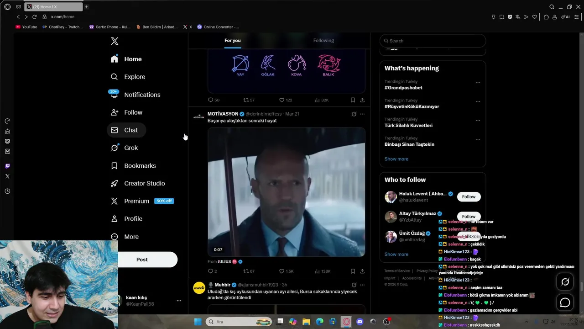Click the x.com/home address bar
Viewport: 584px width, 329px height.
tap(63, 17)
